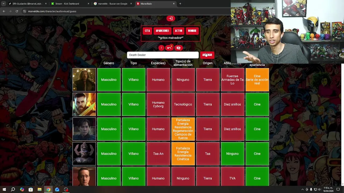
Task: Click the undo arrow icon with flame
Action: [x=169, y=48]
